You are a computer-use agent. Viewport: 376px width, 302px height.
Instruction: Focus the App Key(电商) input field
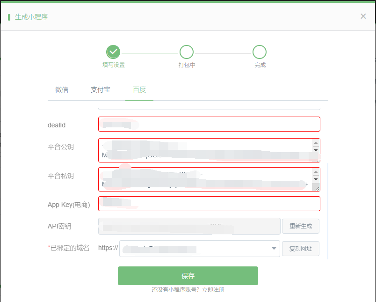tap(209, 204)
